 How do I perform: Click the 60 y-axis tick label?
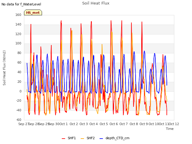pyautogui.click(x=19, y=62)
